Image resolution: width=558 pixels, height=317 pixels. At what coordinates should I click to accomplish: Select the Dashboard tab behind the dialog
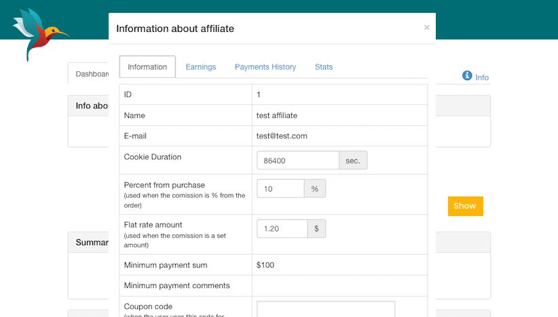tap(90, 74)
